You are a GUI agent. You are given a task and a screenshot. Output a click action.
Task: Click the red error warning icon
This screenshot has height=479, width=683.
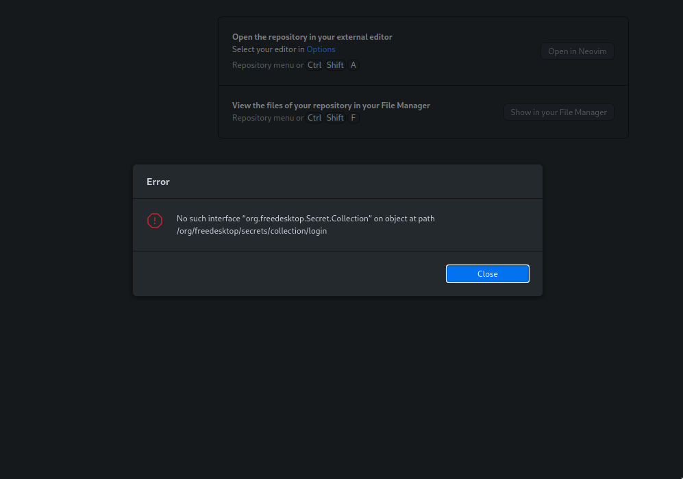[155, 221]
